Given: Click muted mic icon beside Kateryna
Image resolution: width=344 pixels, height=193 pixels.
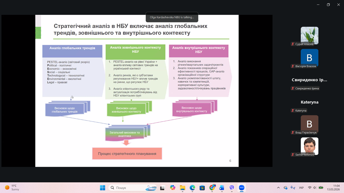Looking at the screenshot, I should click(x=293, y=111).
